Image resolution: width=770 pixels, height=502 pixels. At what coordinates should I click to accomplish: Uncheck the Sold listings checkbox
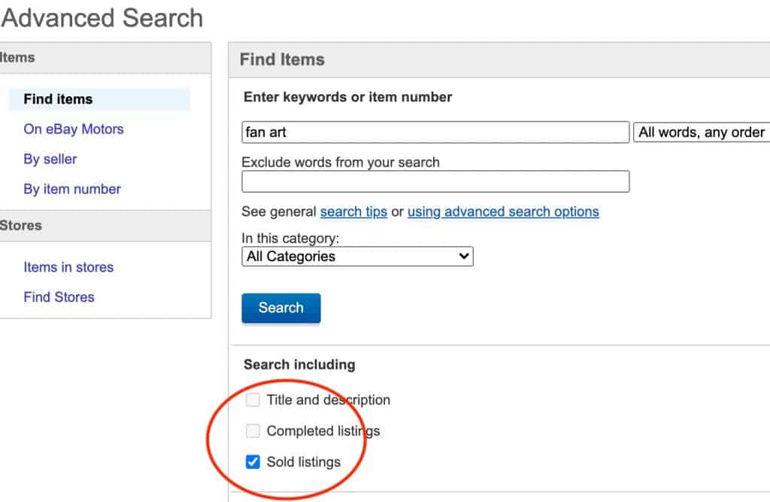click(x=253, y=461)
